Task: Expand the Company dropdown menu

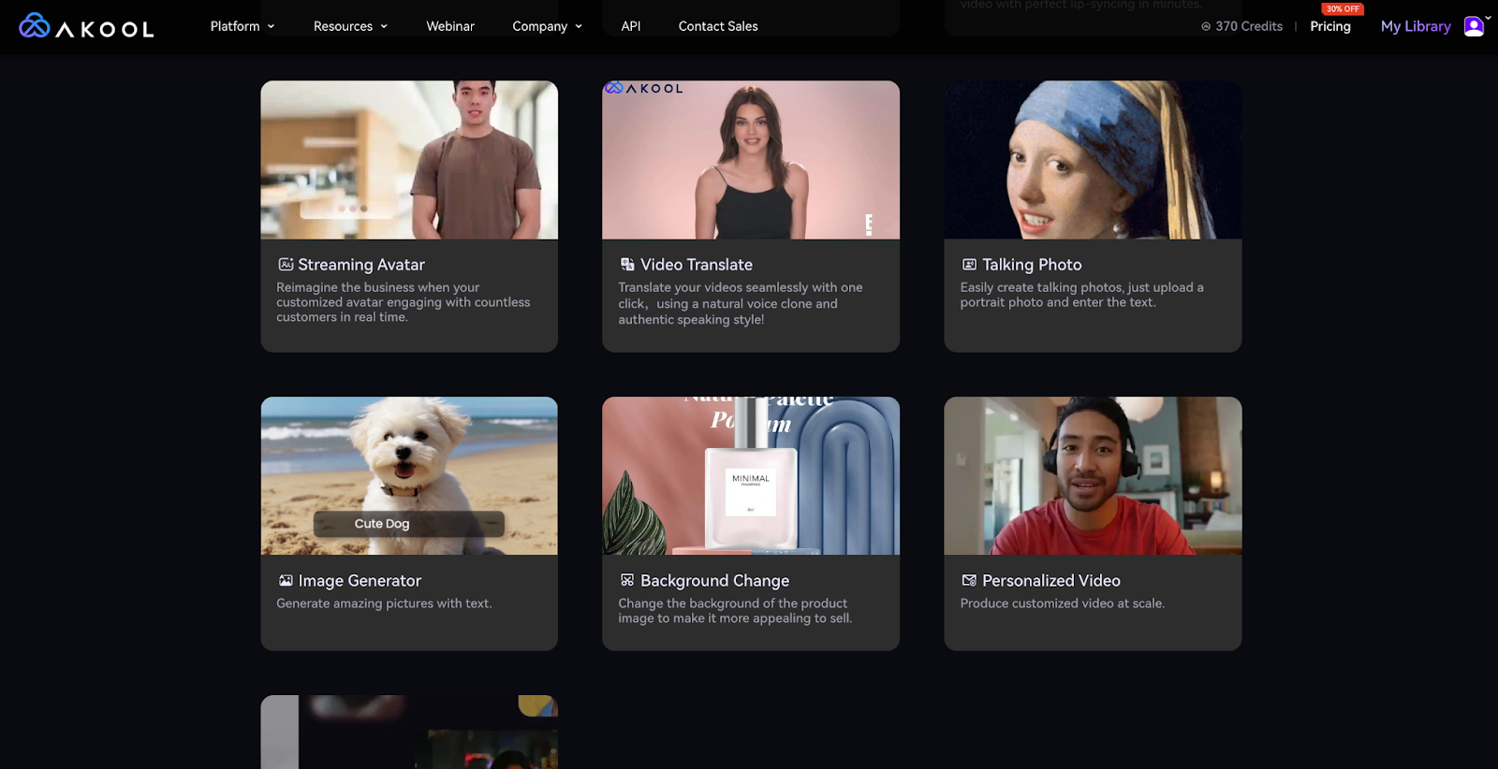Action: click(x=547, y=26)
